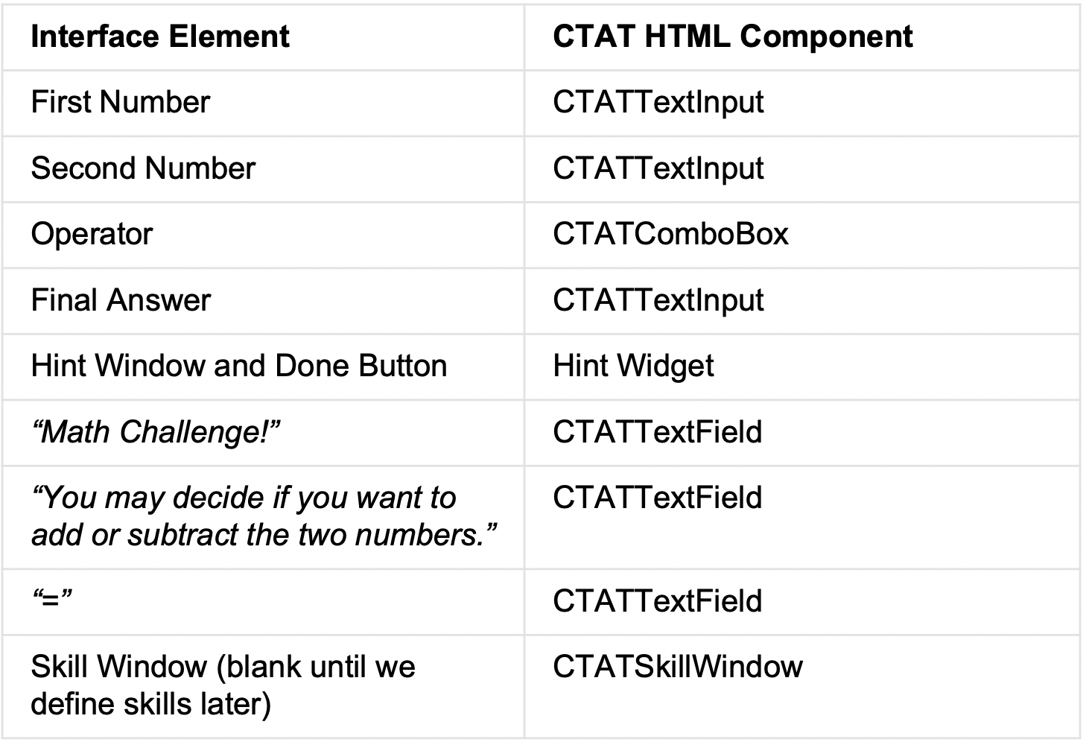Click the "CTATSkillWindow" cell
Image resolution: width=1086 pixels, height=745 pixels.
tap(677, 666)
